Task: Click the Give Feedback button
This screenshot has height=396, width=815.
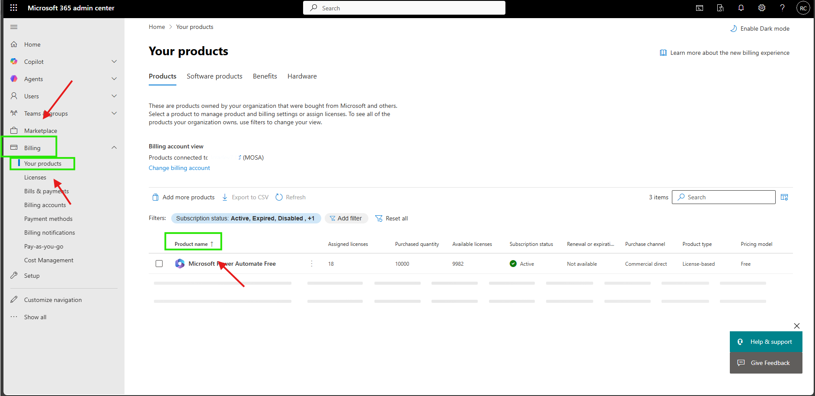Action: [x=766, y=363]
